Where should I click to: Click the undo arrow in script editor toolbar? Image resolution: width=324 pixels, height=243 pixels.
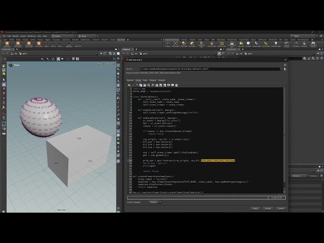pos(129,85)
